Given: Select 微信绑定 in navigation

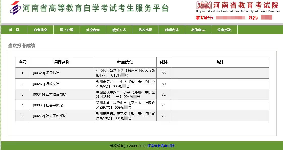Looking at the screenshot, I should [198, 30].
